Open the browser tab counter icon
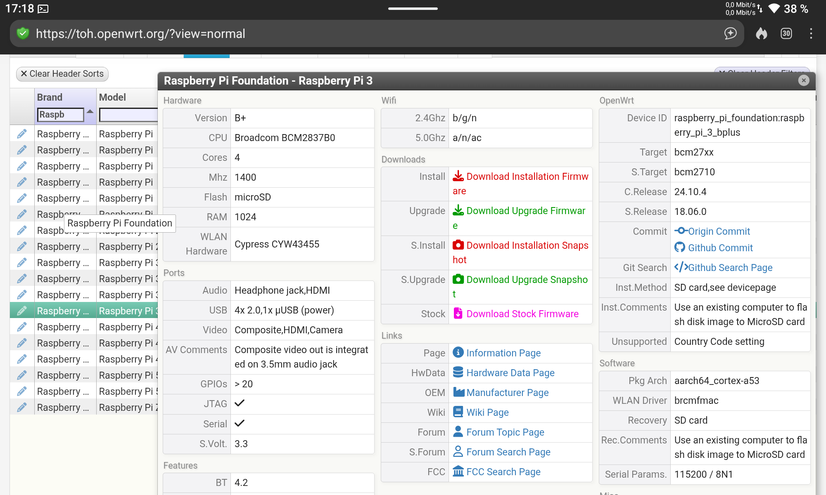Viewport: 826px width, 495px height. (x=786, y=33)
